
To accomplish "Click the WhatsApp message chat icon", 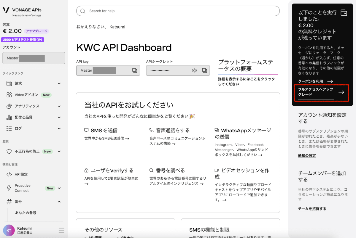I will [217, 130].
